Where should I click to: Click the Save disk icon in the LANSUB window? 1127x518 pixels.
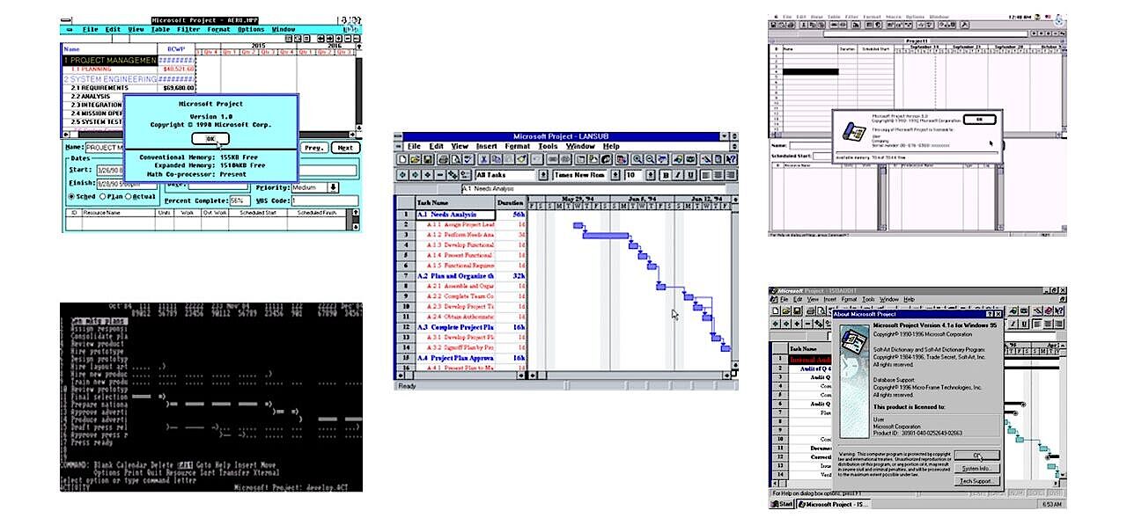pyautogui.click(x=427, y=159)
